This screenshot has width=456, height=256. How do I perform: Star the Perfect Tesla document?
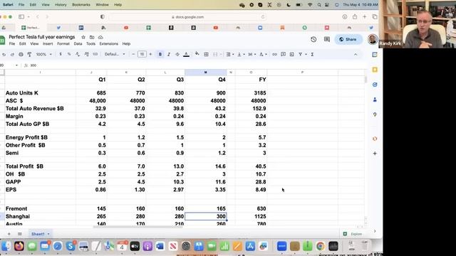click(83, 37)
